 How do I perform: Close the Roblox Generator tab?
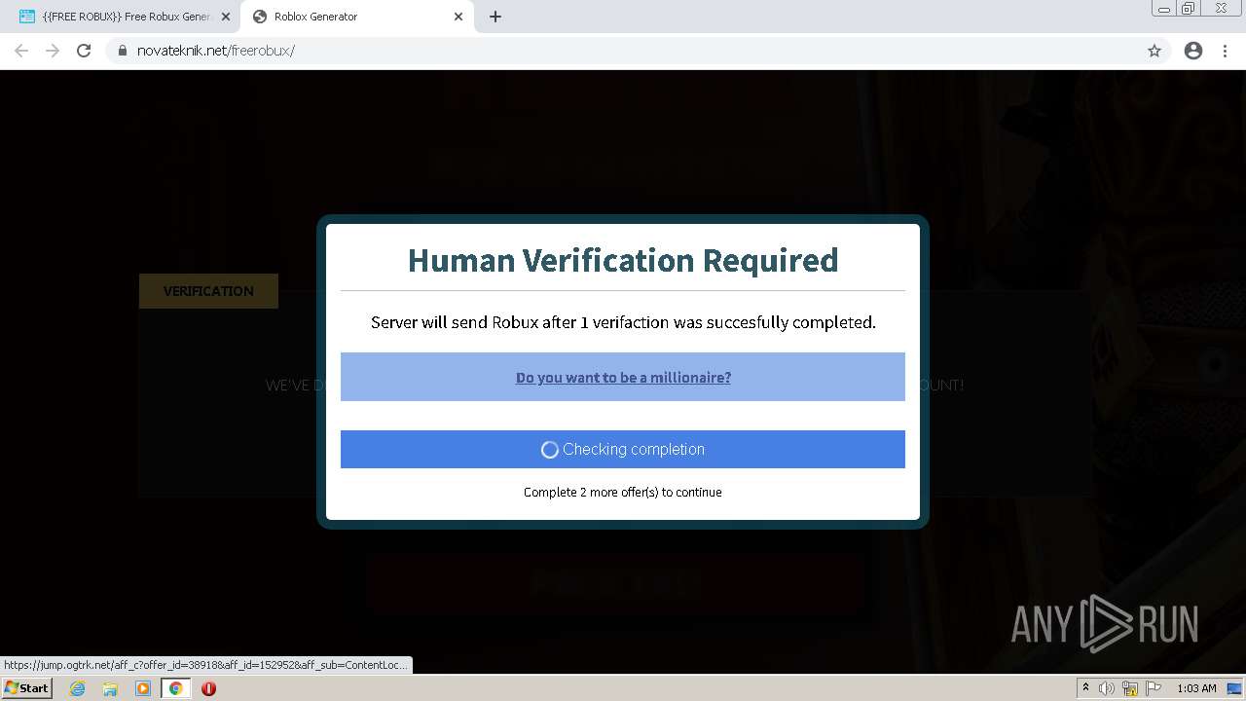pos(458,17)
